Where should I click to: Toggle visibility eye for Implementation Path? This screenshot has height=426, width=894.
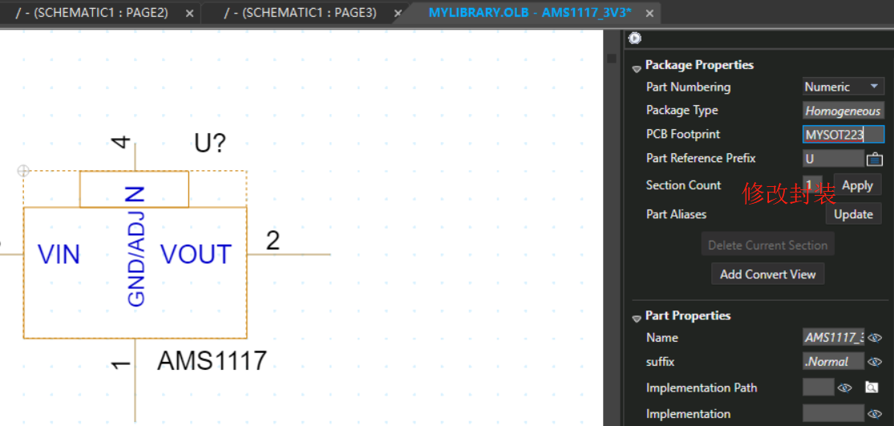pyautogui.click(x=844, y=387)
